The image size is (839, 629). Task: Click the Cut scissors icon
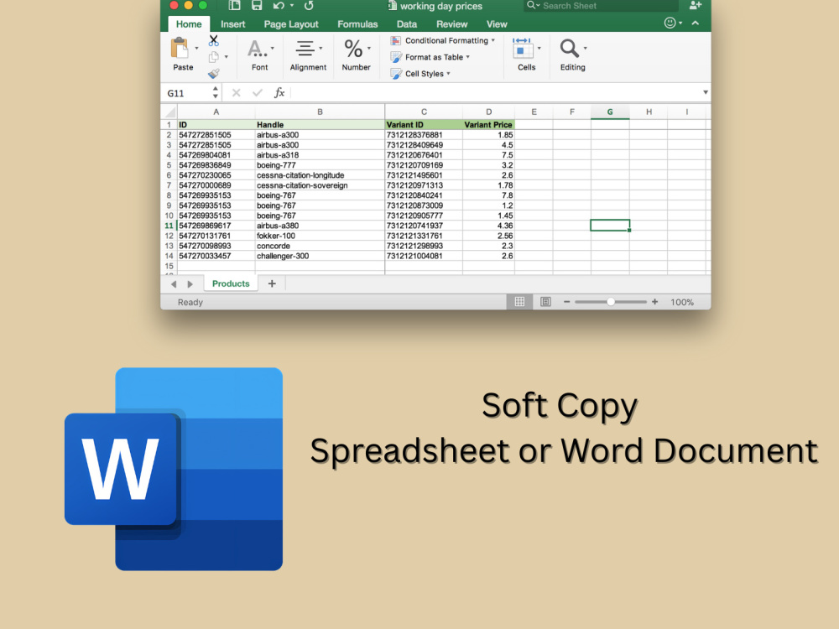coord(213,40)
